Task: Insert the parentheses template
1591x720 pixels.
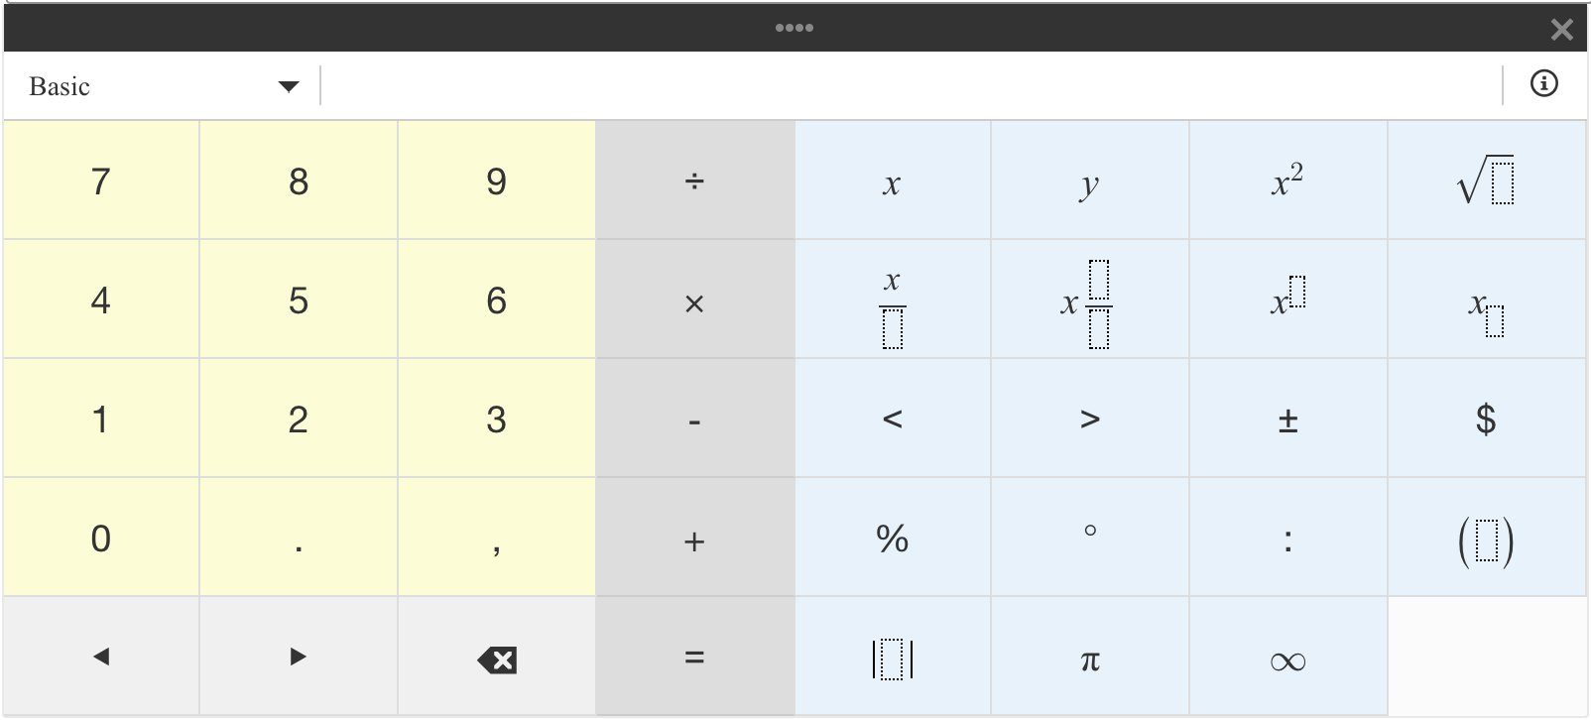Action: tap(1486, 538)
